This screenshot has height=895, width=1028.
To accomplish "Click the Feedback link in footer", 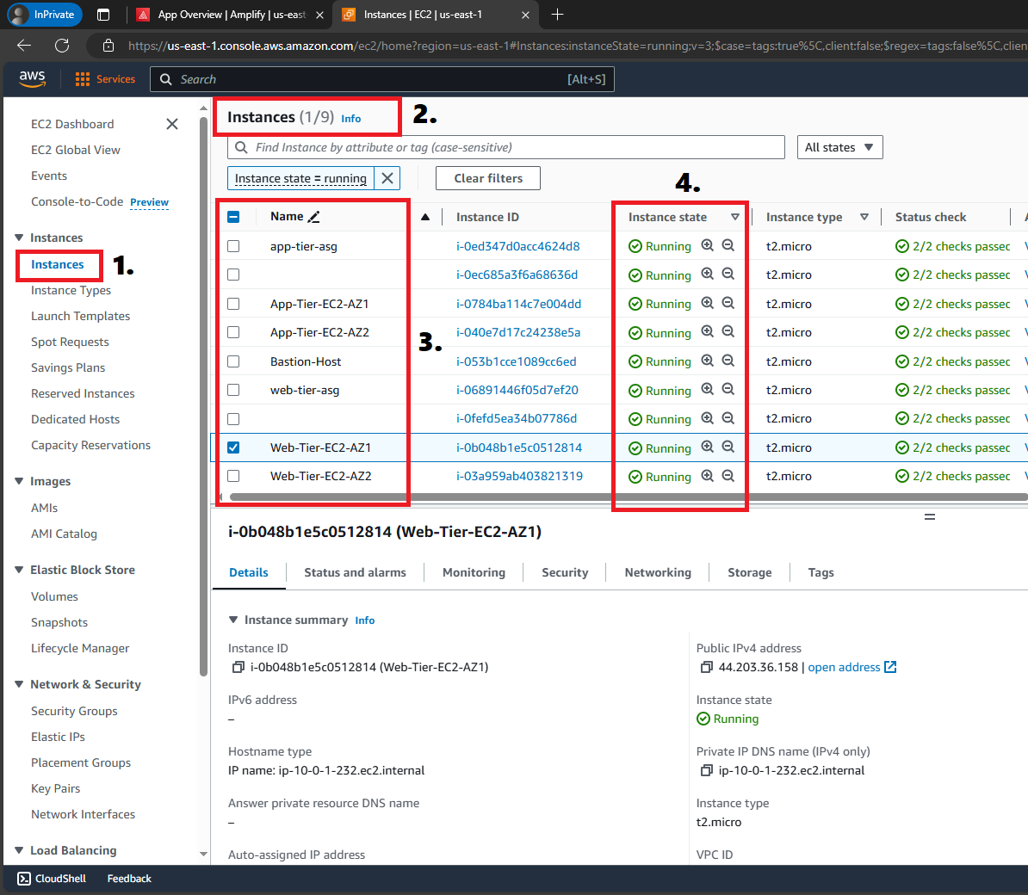I will (129, 879).
